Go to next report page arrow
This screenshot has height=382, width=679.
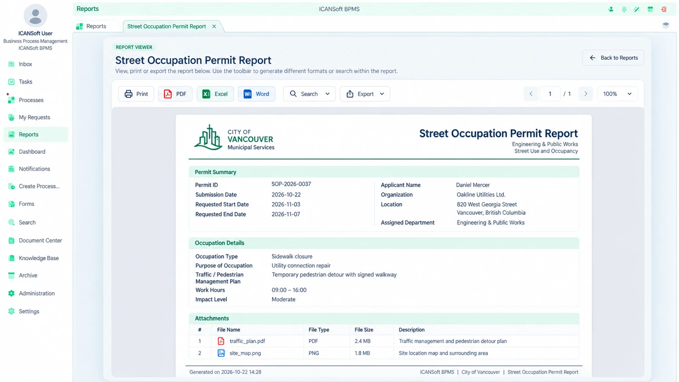coord(586,94)
